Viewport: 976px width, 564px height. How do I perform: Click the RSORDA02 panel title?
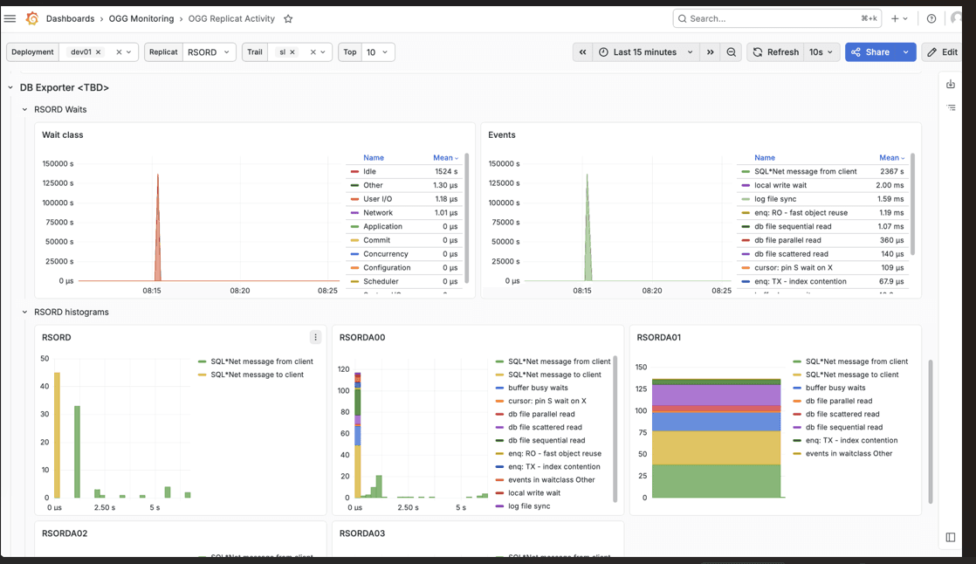coord(65,533)
